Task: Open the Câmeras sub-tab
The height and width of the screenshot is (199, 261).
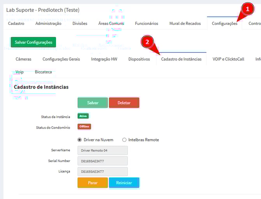Action: [23, 59]
